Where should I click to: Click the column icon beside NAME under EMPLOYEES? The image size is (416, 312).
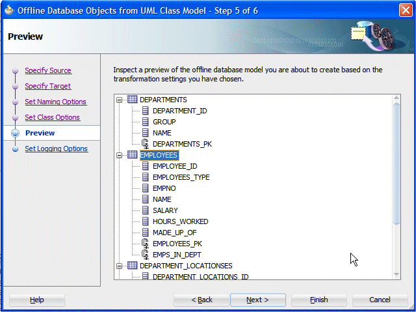click(x=145, y=199)
